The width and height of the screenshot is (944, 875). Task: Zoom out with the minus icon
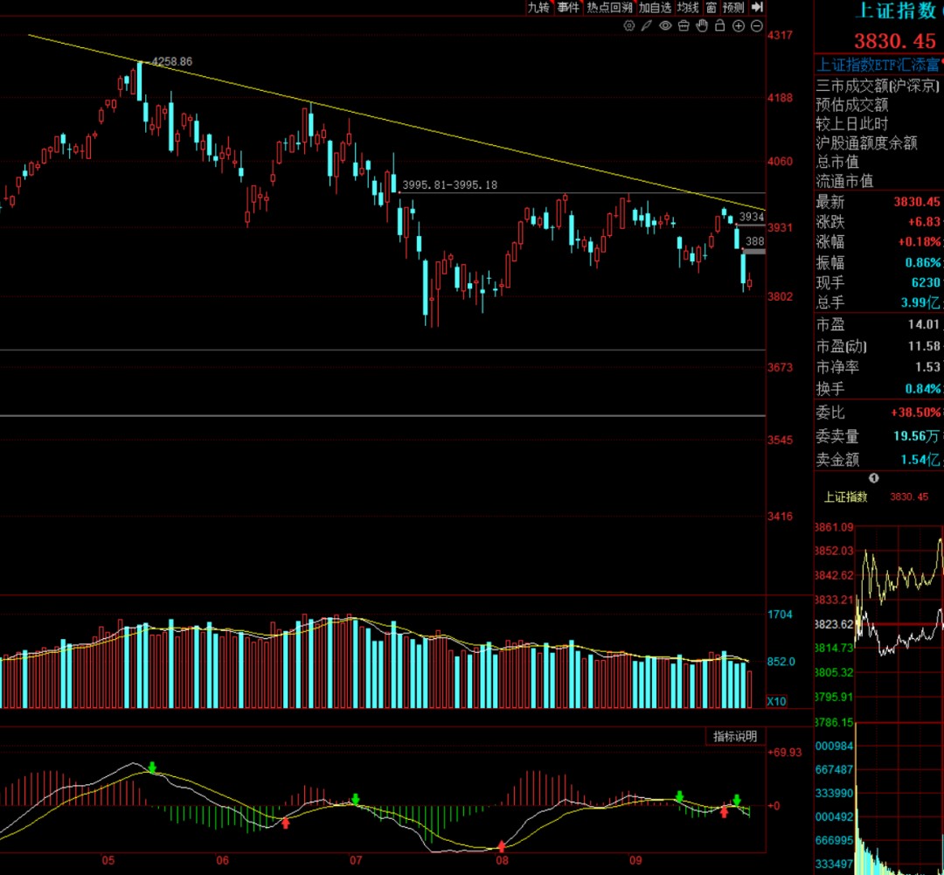[757, 26]
